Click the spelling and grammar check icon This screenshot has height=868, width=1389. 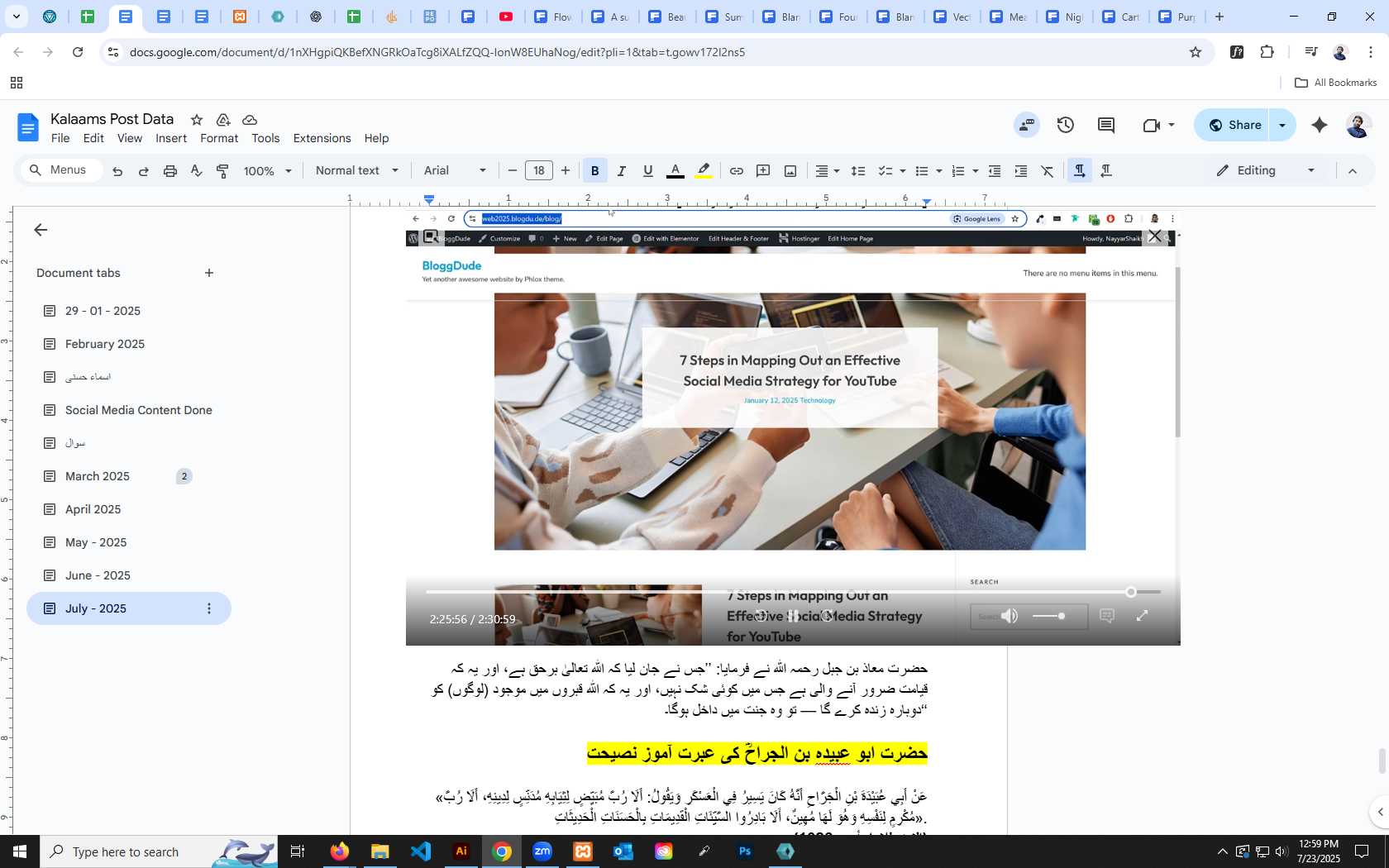pyautogui.click(x=196, y=171)
